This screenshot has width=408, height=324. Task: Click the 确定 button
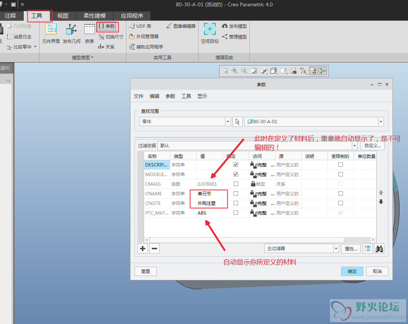click(352, 271)
